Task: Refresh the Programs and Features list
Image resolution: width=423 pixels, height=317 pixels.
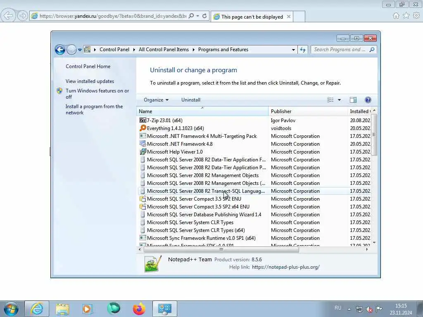Action: [x=303, y=50]
